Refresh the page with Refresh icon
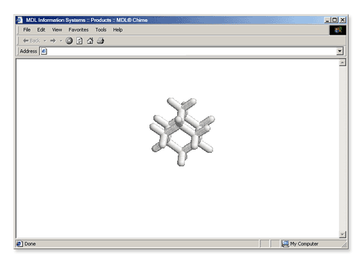The image size is (362, 264). 80,41
